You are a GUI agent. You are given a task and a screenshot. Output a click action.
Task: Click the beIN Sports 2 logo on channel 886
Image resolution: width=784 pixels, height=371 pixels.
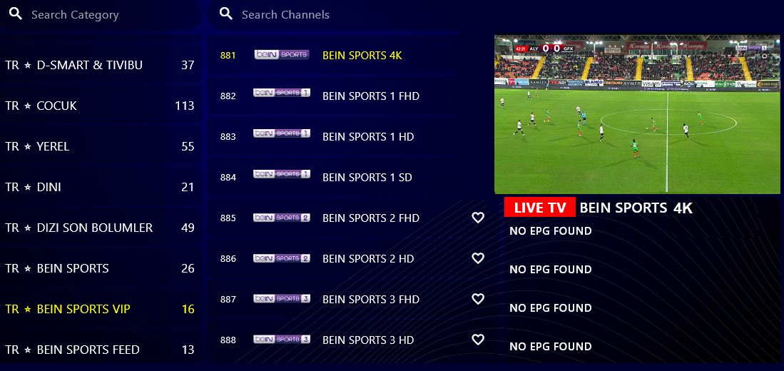[x=282, y=258]
